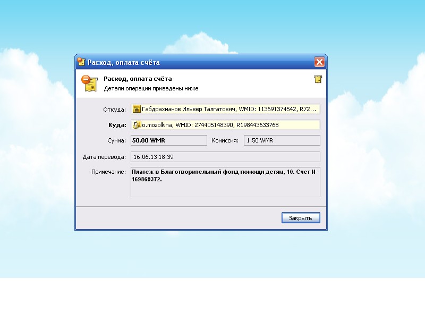Click the Дата перевода field 16.06.13 18:39

225,157
